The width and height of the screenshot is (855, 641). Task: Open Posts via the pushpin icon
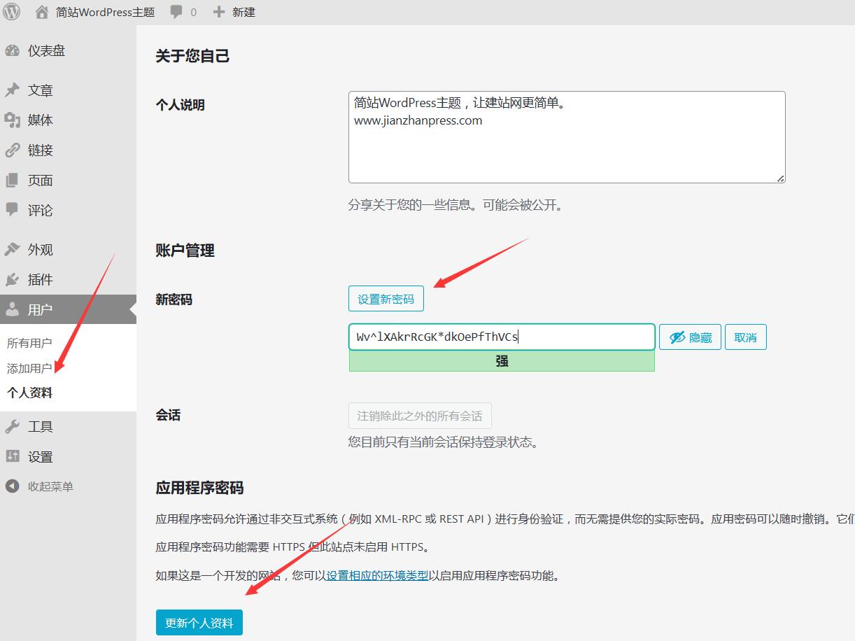coord(13,90)
